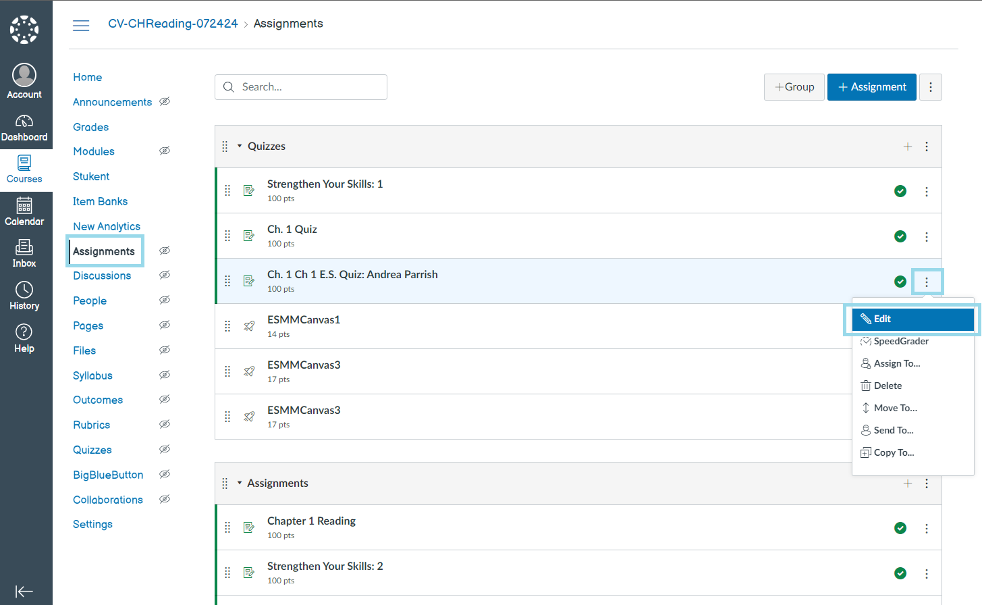
Task: Open assignments settings kebab beside Assignment button
Action: point(930,87)
